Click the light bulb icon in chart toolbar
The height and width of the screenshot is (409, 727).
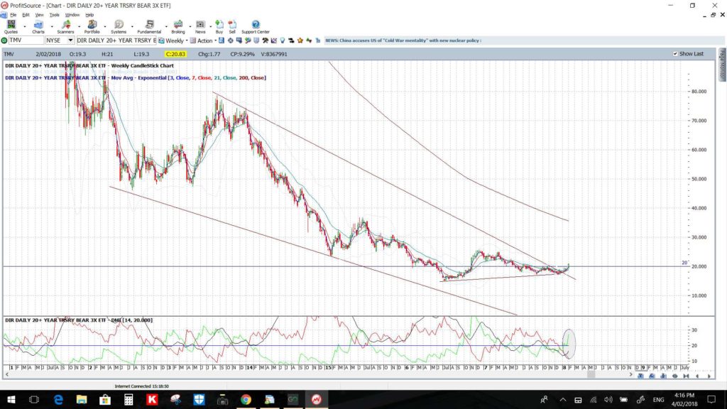click(283, 40)
